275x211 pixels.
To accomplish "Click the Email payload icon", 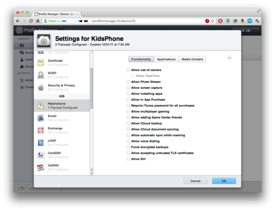I will tap(41, 118).
